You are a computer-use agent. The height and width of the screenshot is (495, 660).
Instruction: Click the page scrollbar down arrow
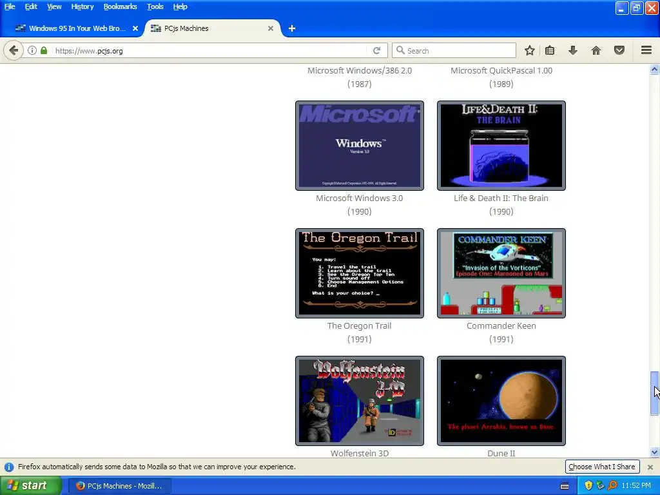coord(655,452)
